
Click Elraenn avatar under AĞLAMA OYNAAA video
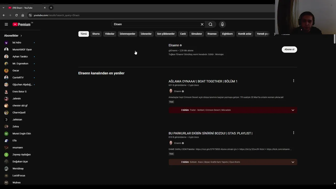click(x=171, y=91)
